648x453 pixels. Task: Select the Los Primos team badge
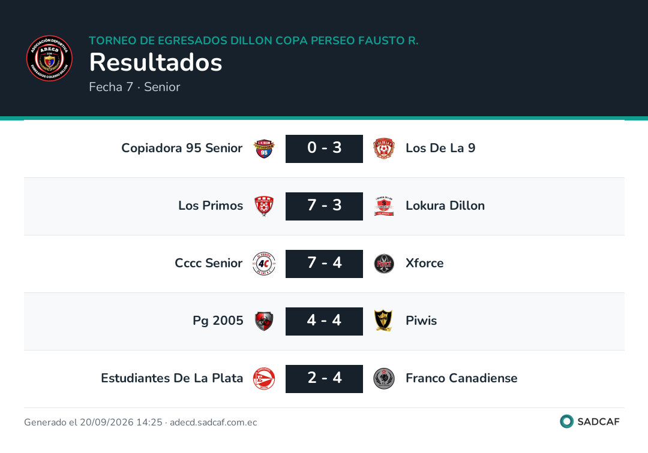coord(264,206)
